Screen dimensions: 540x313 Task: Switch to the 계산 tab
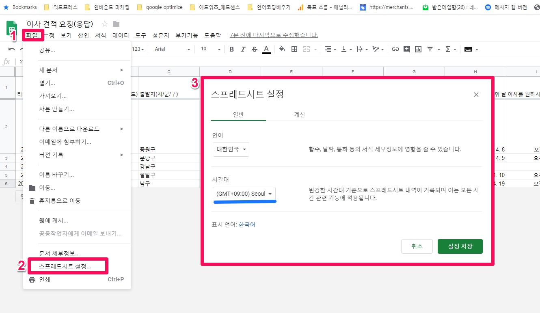(299, 114)
